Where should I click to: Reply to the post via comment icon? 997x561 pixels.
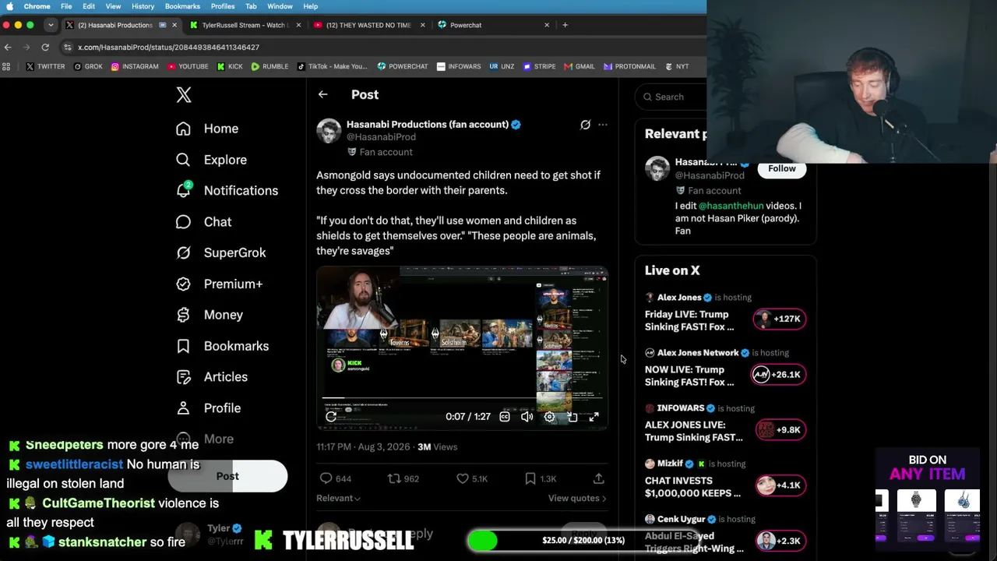(326, 478)
